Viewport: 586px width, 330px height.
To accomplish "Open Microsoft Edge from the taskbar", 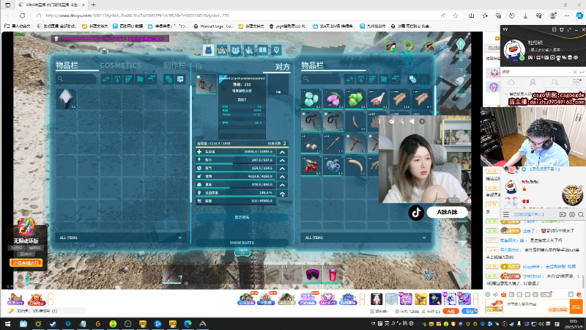I will point(188,323).
